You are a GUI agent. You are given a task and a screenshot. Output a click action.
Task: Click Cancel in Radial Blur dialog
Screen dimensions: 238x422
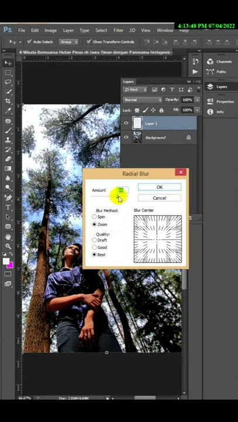(159, 198)
